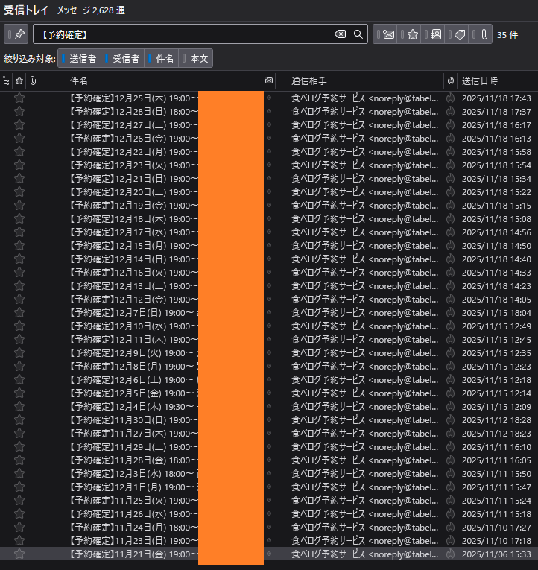Open the 12月16日(火) 19:00 reservation email
This screenshot has width=538, height=570.
134,273
